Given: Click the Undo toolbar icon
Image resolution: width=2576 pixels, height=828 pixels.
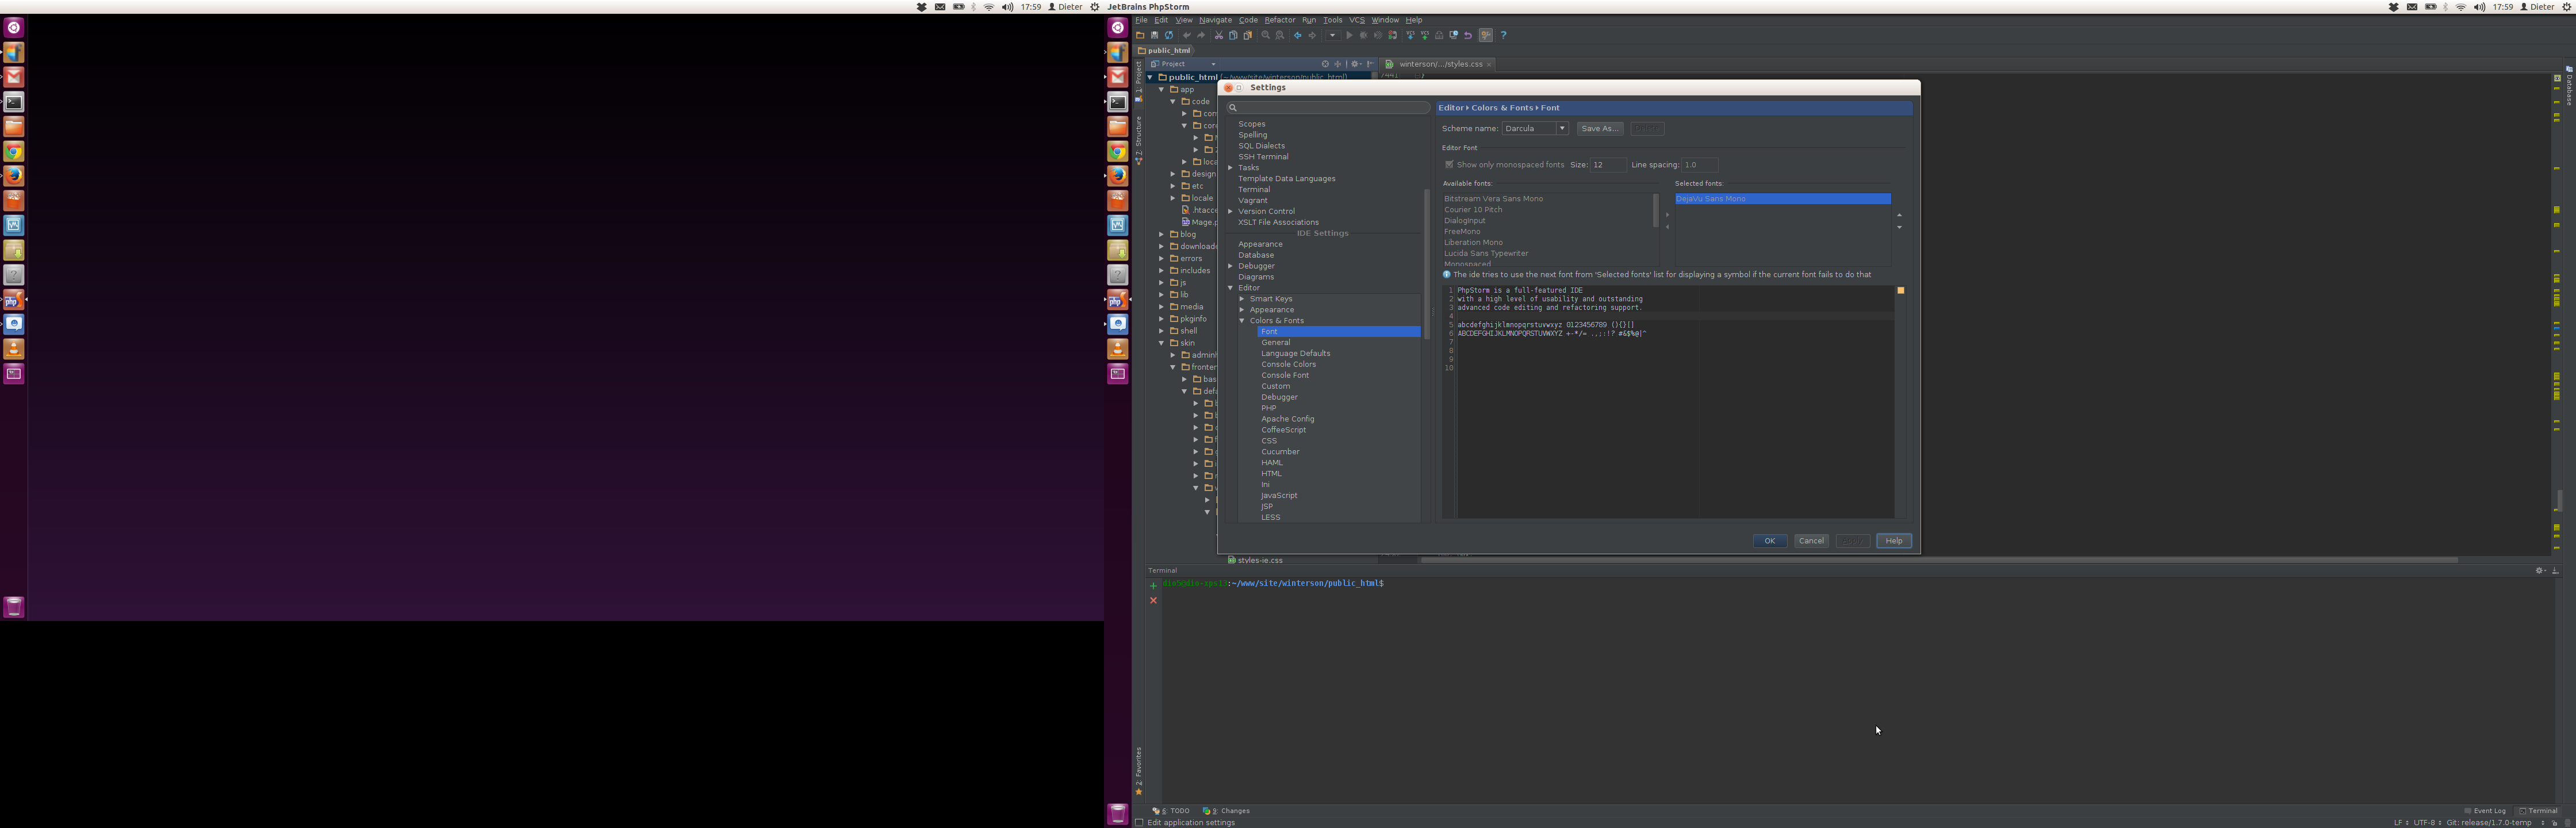Looking at the screenshot, I should pos(1187,35).
